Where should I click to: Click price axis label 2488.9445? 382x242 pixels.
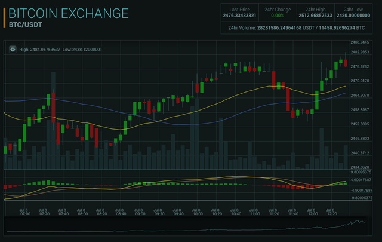pos(359,42)
